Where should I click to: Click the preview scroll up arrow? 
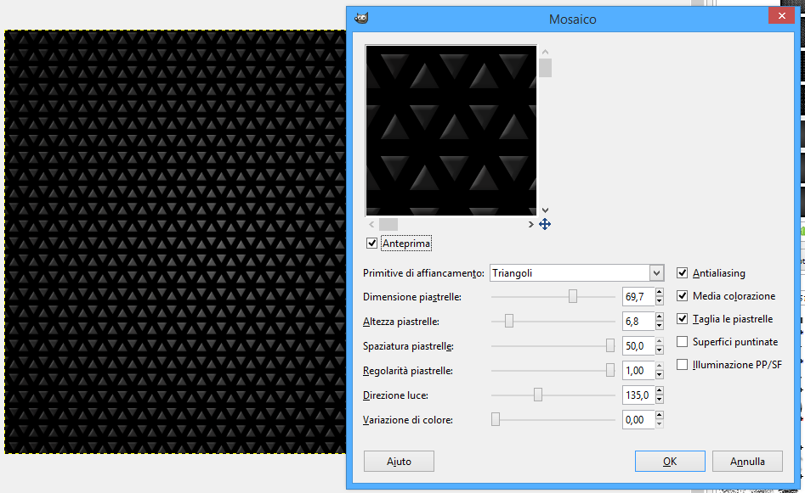pos(545,52)
